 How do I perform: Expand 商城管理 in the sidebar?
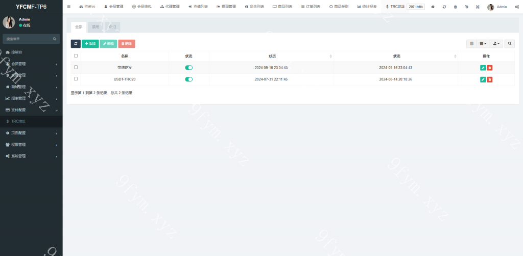pos(31,87)
